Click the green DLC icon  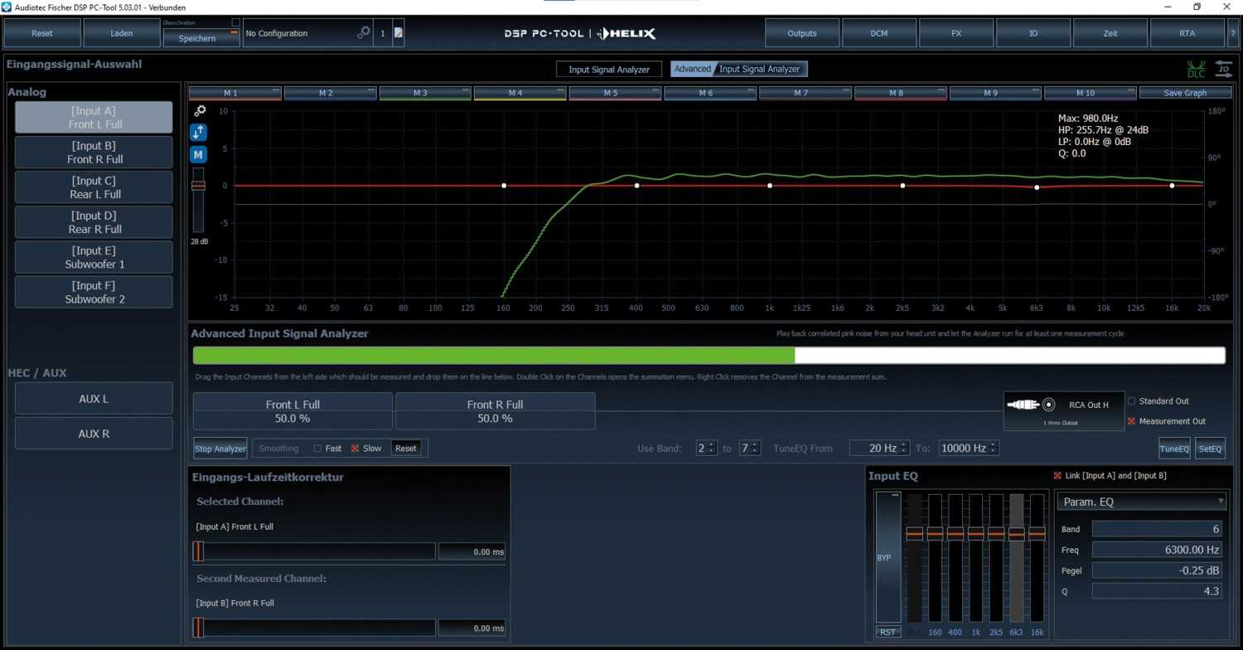[x=1196, y=70]
